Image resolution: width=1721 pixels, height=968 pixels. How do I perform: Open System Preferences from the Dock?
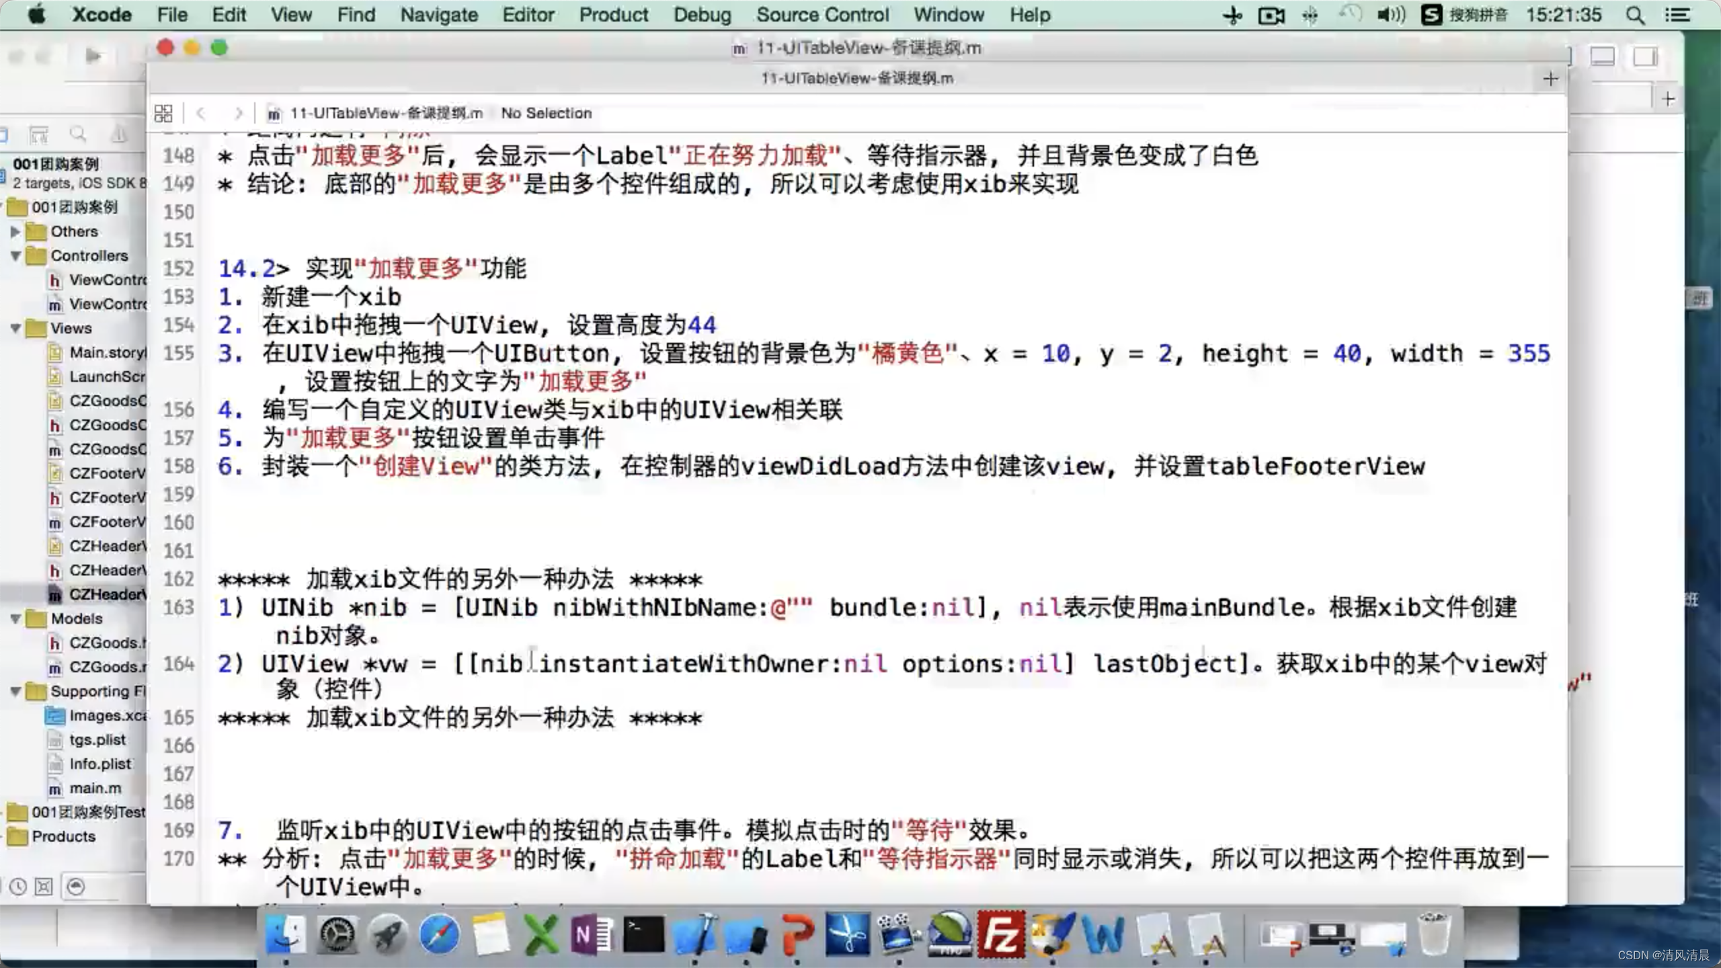(337, 934)
